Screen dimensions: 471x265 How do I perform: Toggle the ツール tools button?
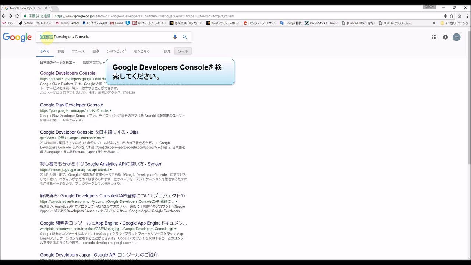tap(183, 51)
